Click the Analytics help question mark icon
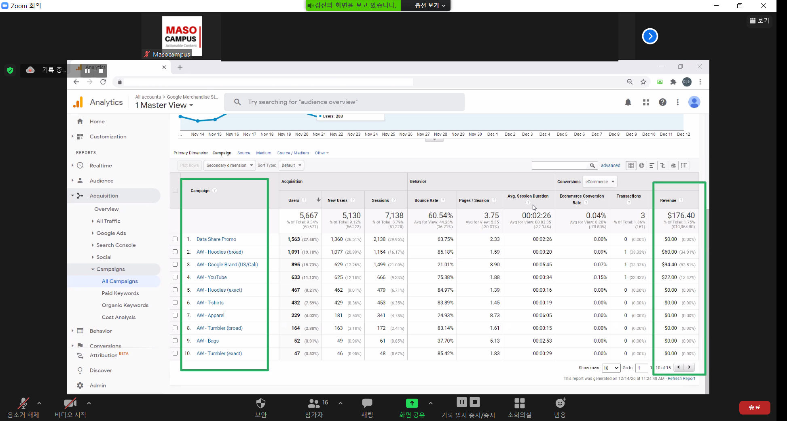Viewport: 787px width, 421px height. pos(662,102)
